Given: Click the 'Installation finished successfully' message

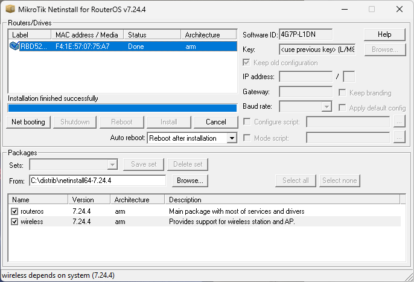Looking at the screenshot, I should point(53,98).
